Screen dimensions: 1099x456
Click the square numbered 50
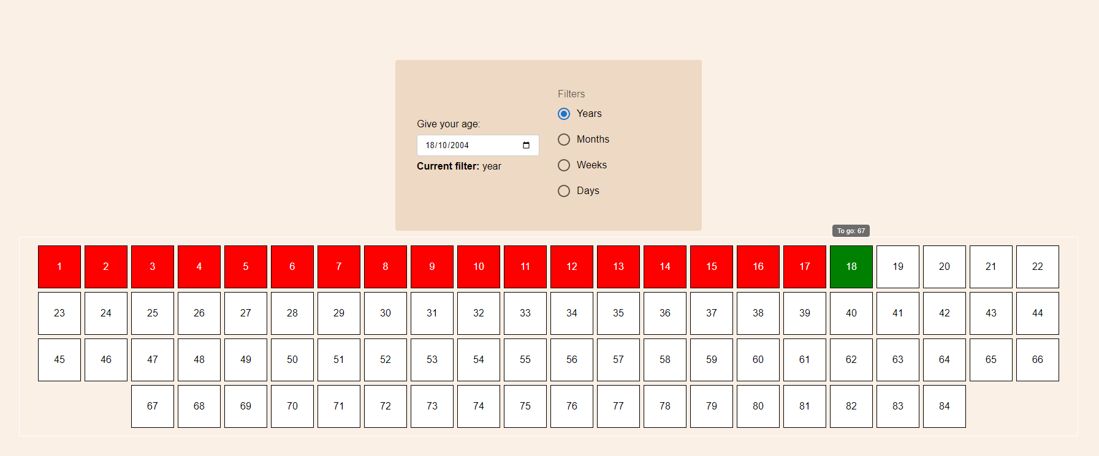292,359
